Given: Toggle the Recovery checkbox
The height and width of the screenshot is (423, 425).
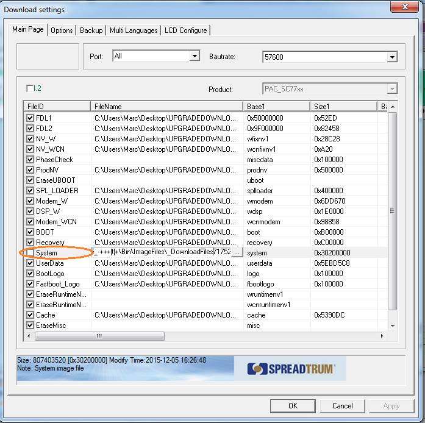Looking at the screenshot, I should [30, 242].
